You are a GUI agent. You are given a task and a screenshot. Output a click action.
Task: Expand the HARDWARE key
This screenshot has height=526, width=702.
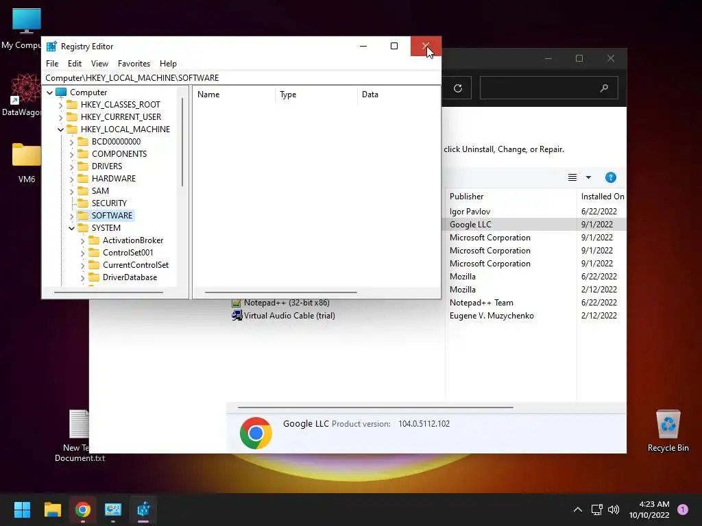[x=71, y=179]
